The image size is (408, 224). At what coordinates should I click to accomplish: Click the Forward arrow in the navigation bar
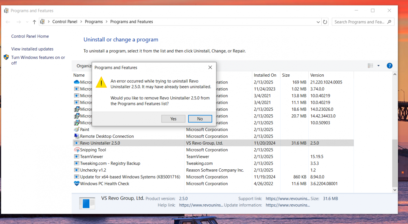pos(19,22)
